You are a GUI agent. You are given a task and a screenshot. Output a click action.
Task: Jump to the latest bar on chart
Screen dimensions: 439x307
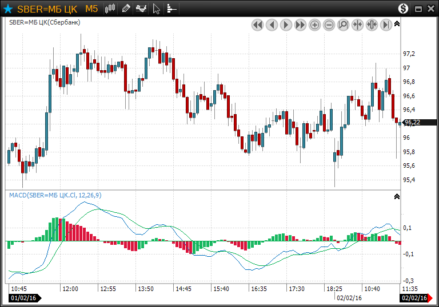pyautogui.click(x=386, y=25)
